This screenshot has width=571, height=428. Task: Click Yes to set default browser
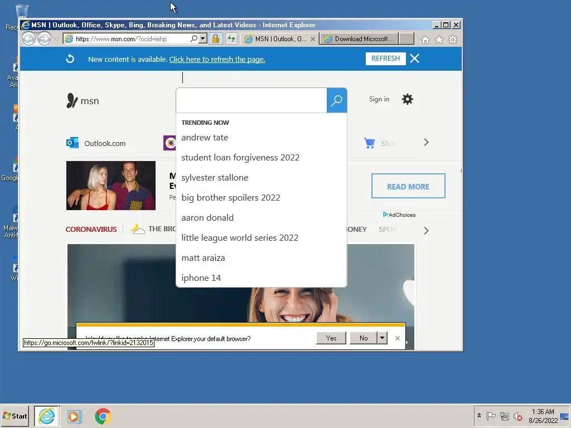[x=331, y=338]
